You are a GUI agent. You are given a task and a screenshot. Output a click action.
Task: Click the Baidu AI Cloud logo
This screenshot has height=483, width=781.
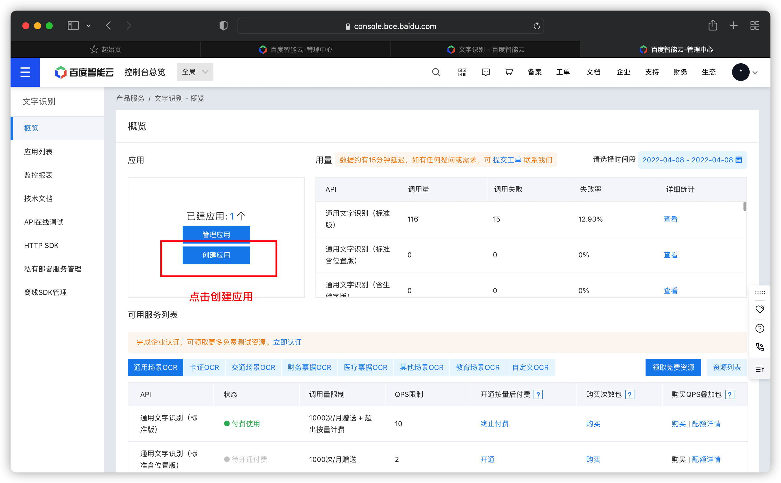84,72
